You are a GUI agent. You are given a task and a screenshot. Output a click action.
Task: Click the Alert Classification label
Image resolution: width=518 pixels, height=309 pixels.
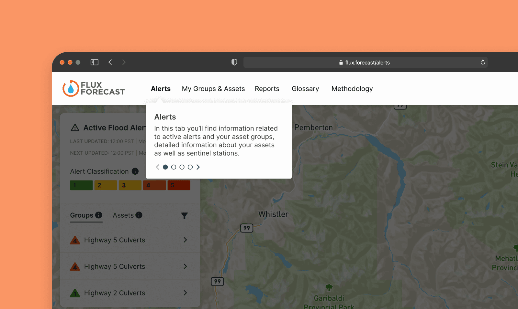(x=99, y=171)
